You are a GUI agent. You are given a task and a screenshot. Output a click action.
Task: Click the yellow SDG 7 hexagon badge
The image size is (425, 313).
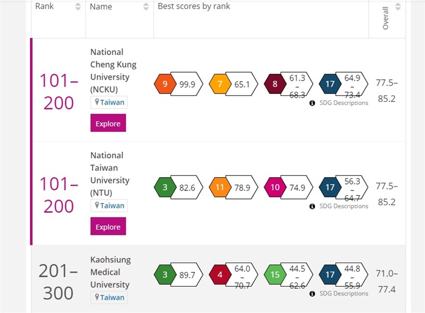coord(220,84)
